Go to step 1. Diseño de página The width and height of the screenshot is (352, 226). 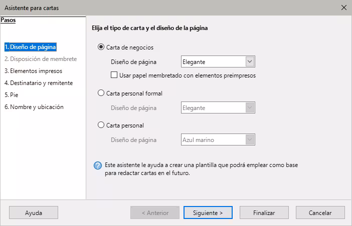point(31,47)
